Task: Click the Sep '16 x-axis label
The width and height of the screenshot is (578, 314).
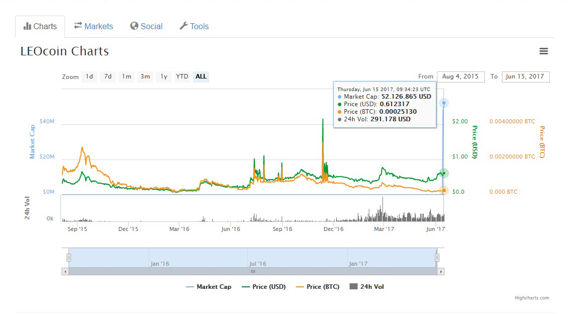Action: click(282, 229)
